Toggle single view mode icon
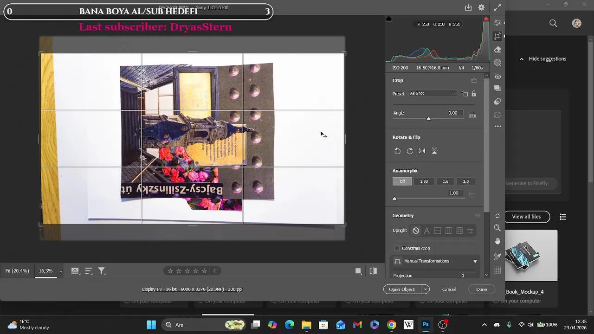594x334 pixels. click(358, 271)
